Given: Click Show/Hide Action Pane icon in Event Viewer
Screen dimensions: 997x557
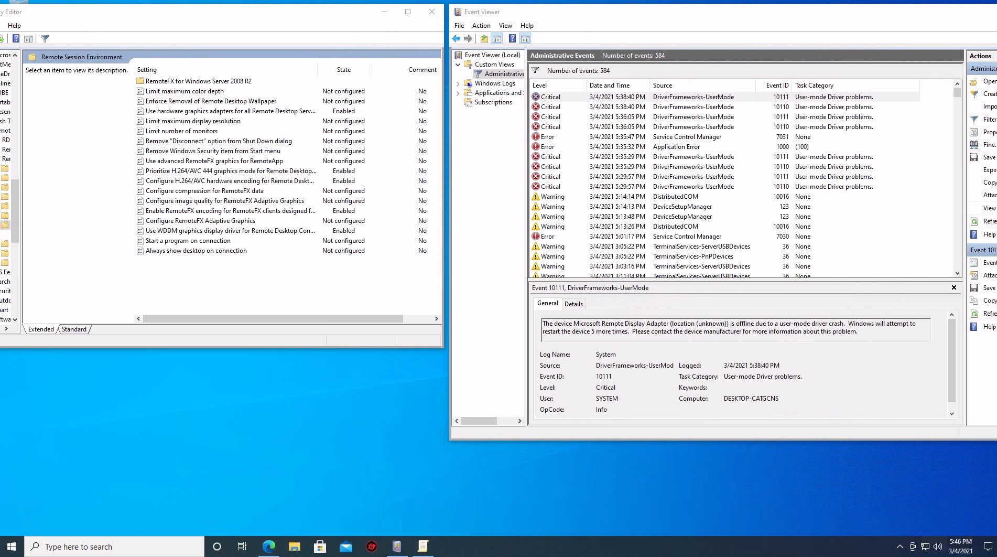Looking at the screenshot, I should click(525, 39).
